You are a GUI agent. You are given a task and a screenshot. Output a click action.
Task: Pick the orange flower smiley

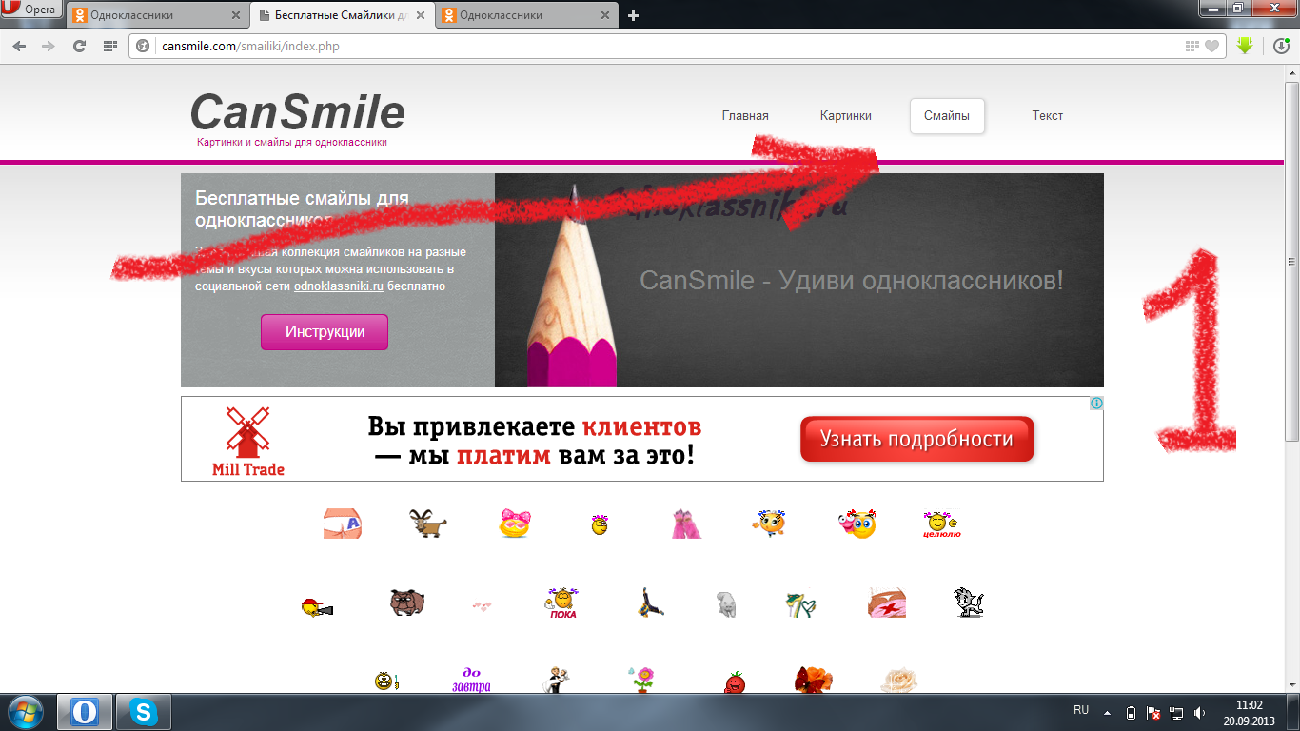point(814,680)
